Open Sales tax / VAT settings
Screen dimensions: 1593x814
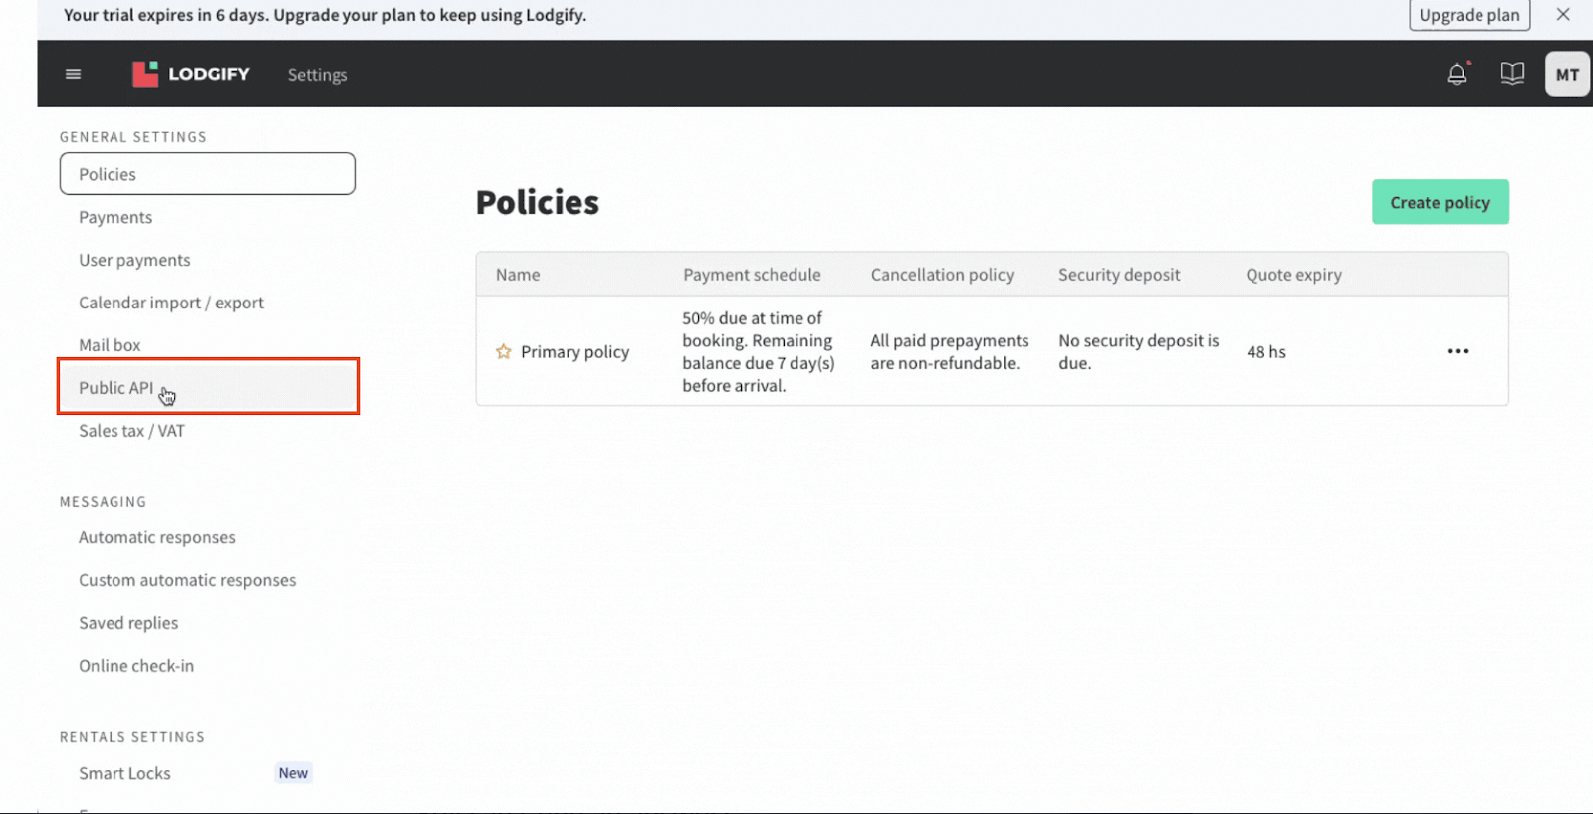coord(131,431)
